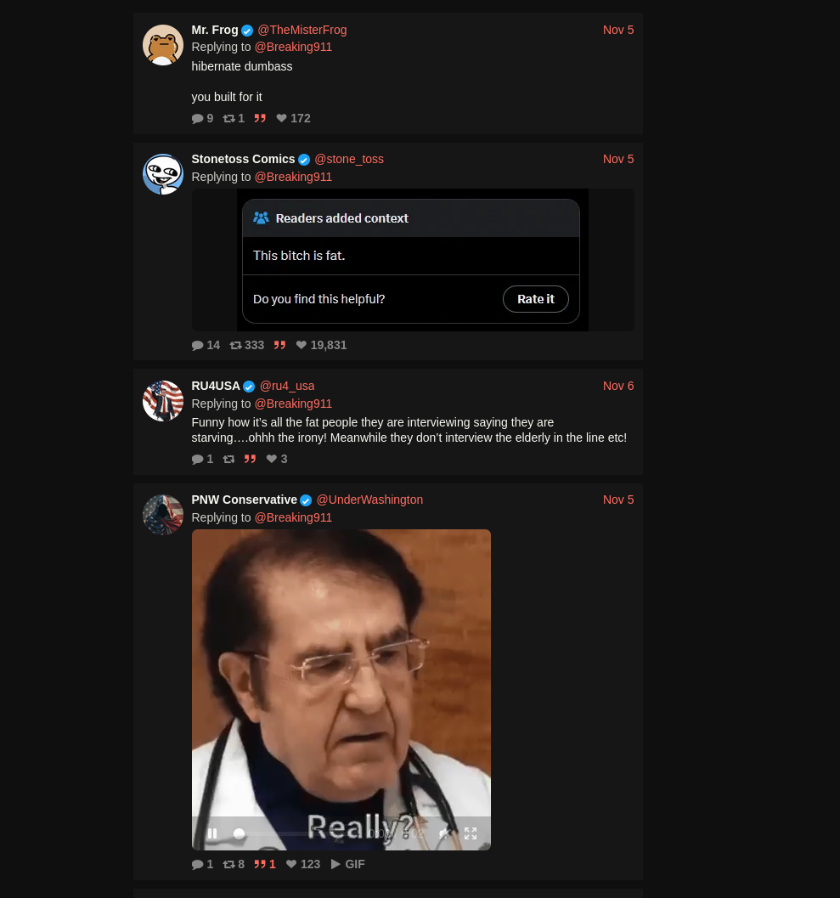Open @TheMisterFrog profile link
Viewport: 840px width, 898px height.
point(302,30)
